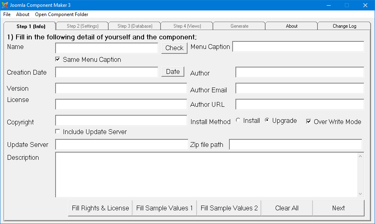
Task: Click the Zip file path field
Action: pyautogui.click(x=296, y=145)
